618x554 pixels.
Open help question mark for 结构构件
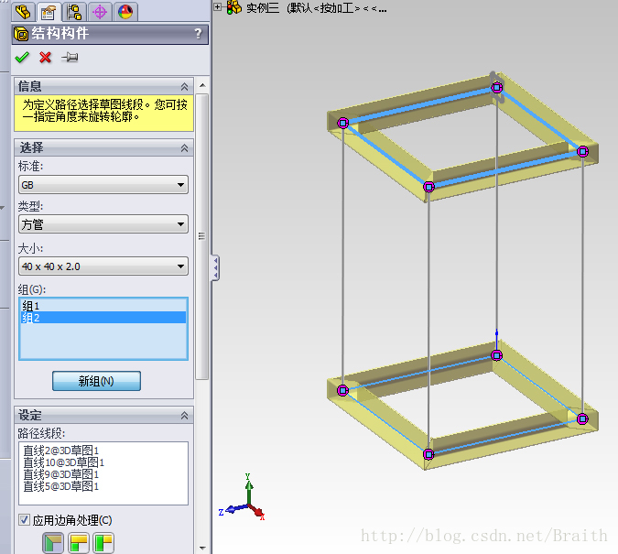pos(199,34)
